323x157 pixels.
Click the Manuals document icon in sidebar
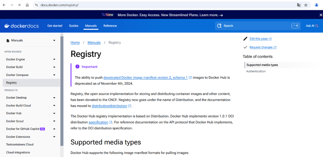tap(8, 41)
